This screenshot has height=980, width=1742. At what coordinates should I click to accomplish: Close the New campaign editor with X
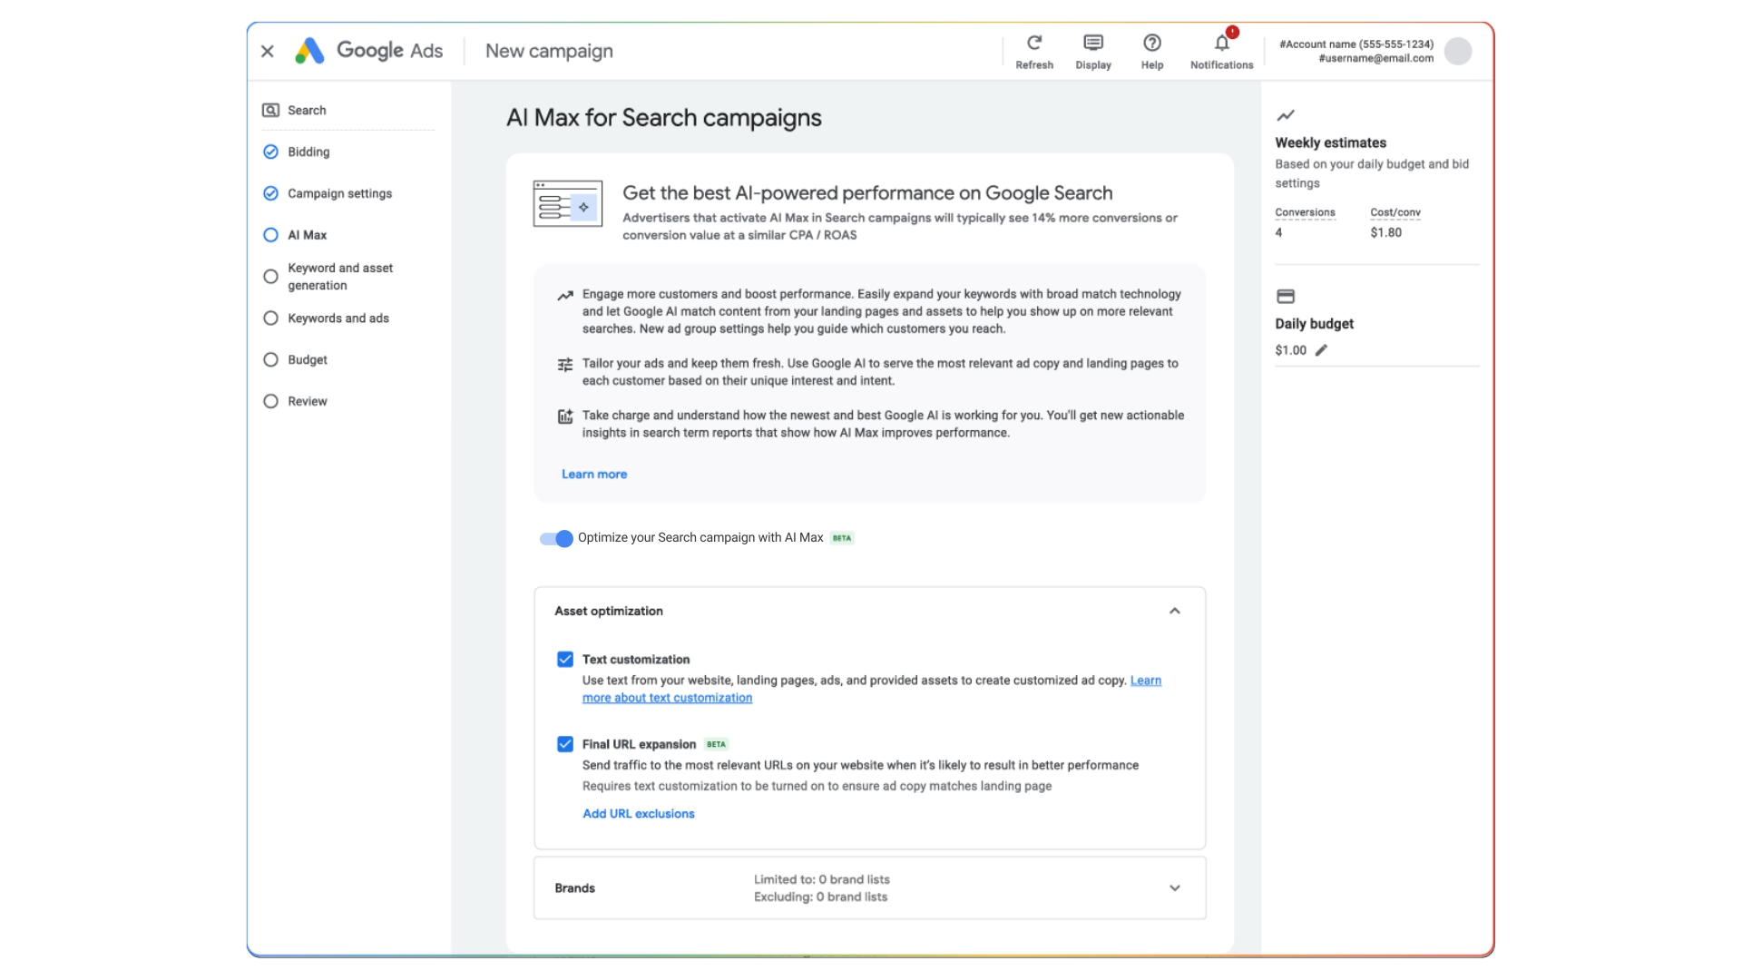click(268, 52)
